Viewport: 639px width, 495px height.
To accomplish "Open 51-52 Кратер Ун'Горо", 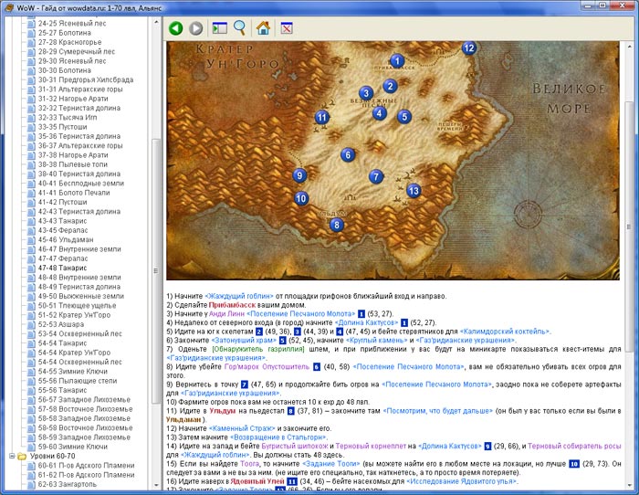I will 74,315.
